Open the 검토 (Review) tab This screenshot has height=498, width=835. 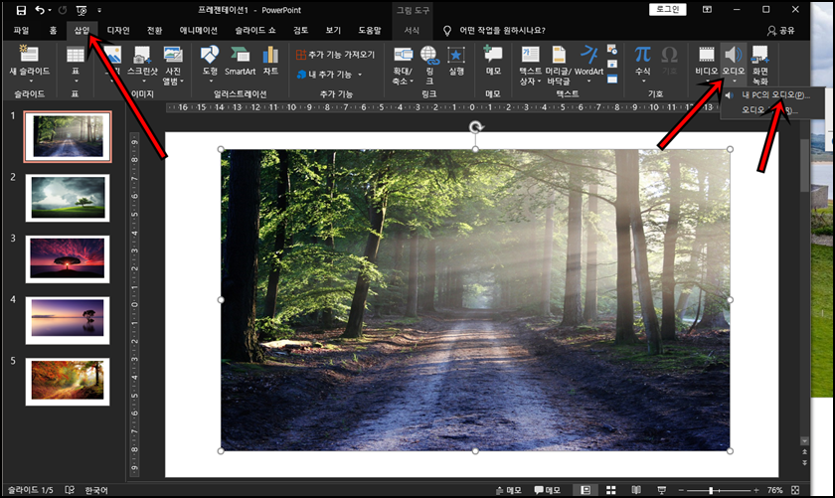click(x=301, y=31)
